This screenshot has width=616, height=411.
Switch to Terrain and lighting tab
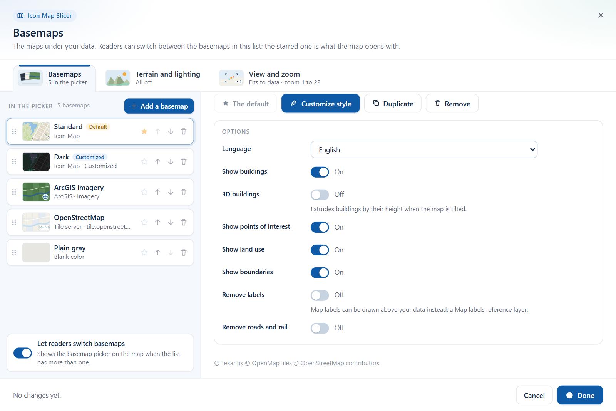click(x=153, y=78)
